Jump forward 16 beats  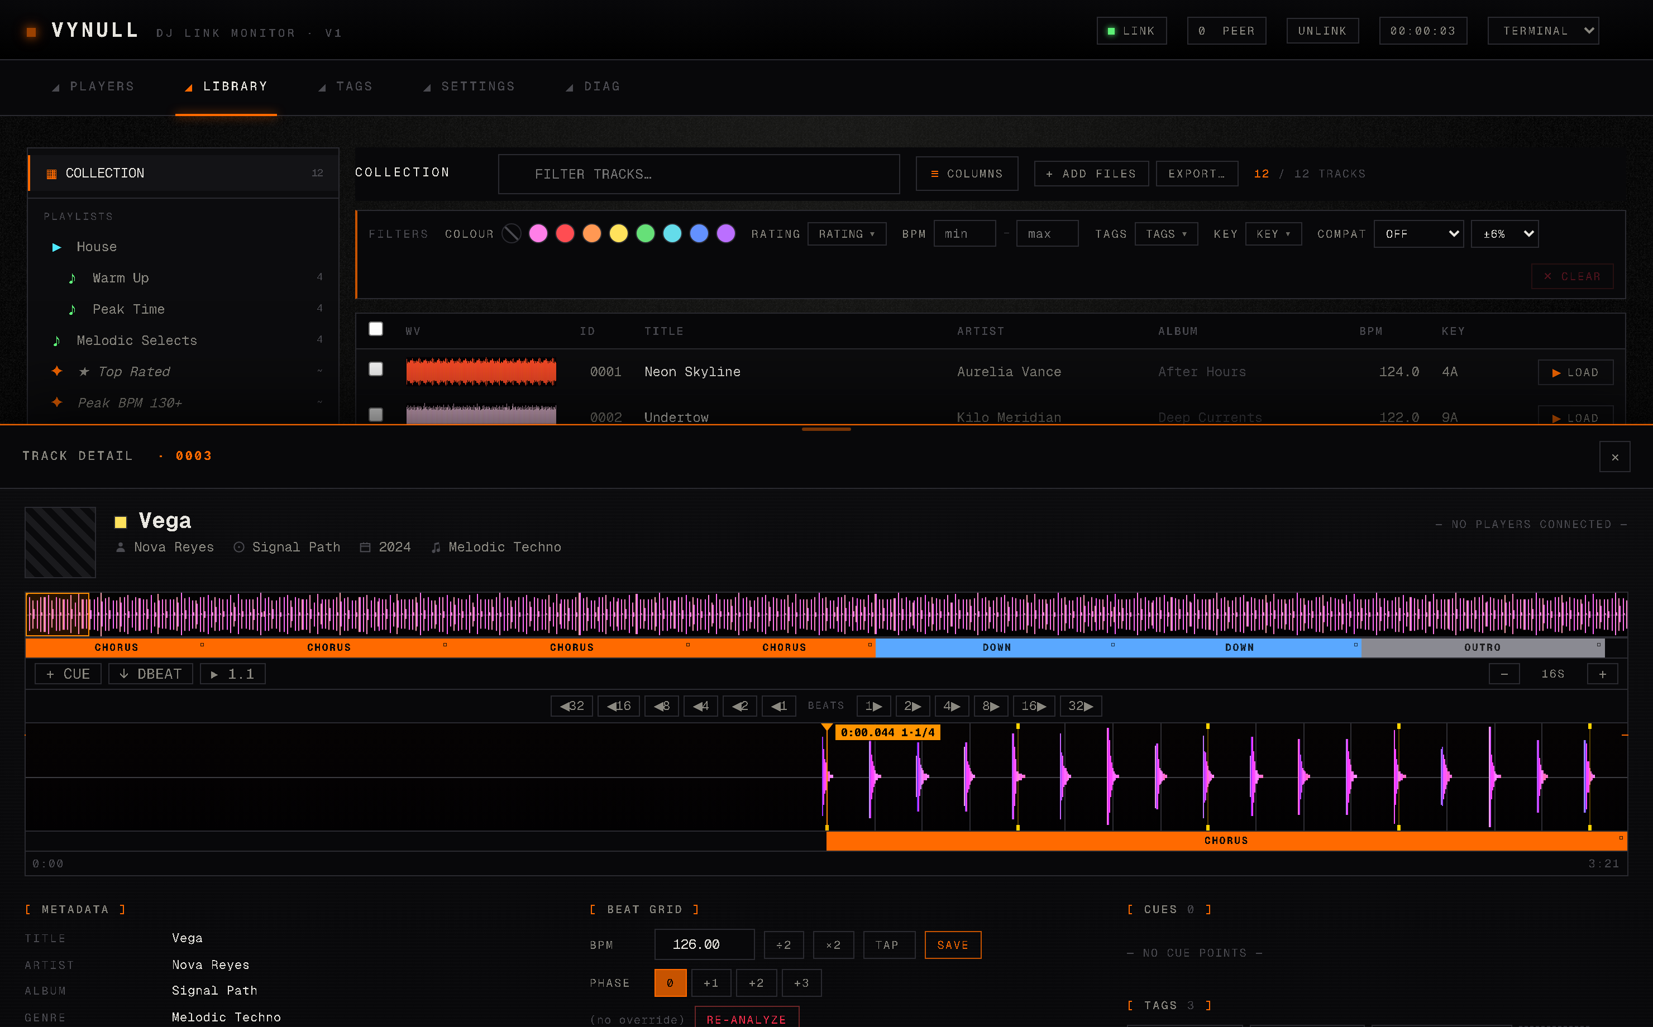click(1034, 706)
